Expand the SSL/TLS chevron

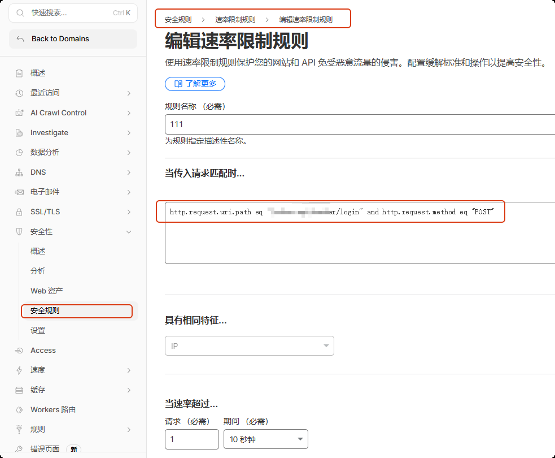129,212
